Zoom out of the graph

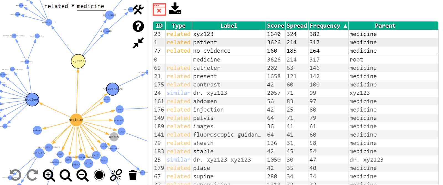[x=83, y=175]
